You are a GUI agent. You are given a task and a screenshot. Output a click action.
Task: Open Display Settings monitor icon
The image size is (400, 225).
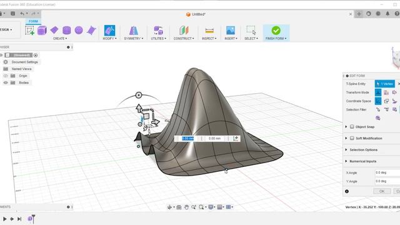[x=211, y=207]
